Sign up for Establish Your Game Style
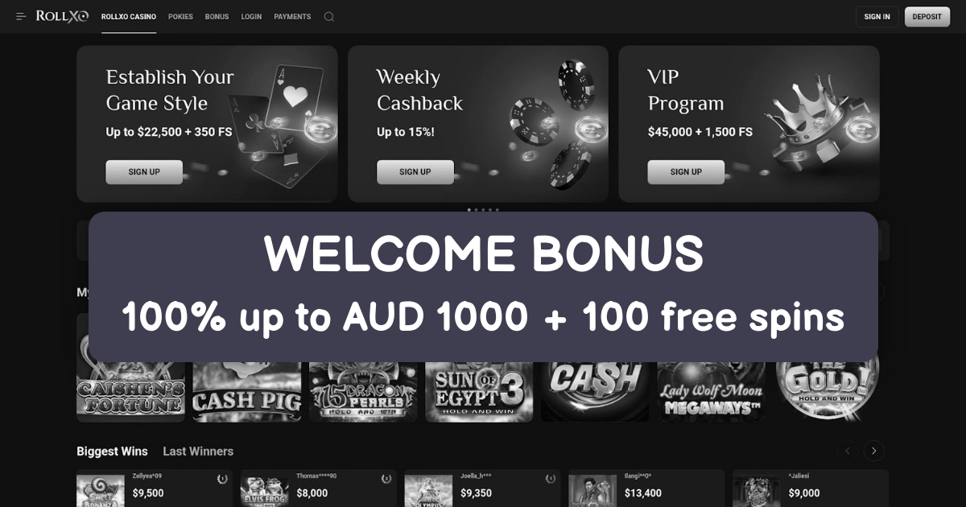The height and width of the screenshot is (507, 966). click(144, 171)
